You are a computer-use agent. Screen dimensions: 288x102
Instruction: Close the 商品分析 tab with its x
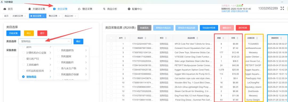pyautogui.click(x=75, y=16)
